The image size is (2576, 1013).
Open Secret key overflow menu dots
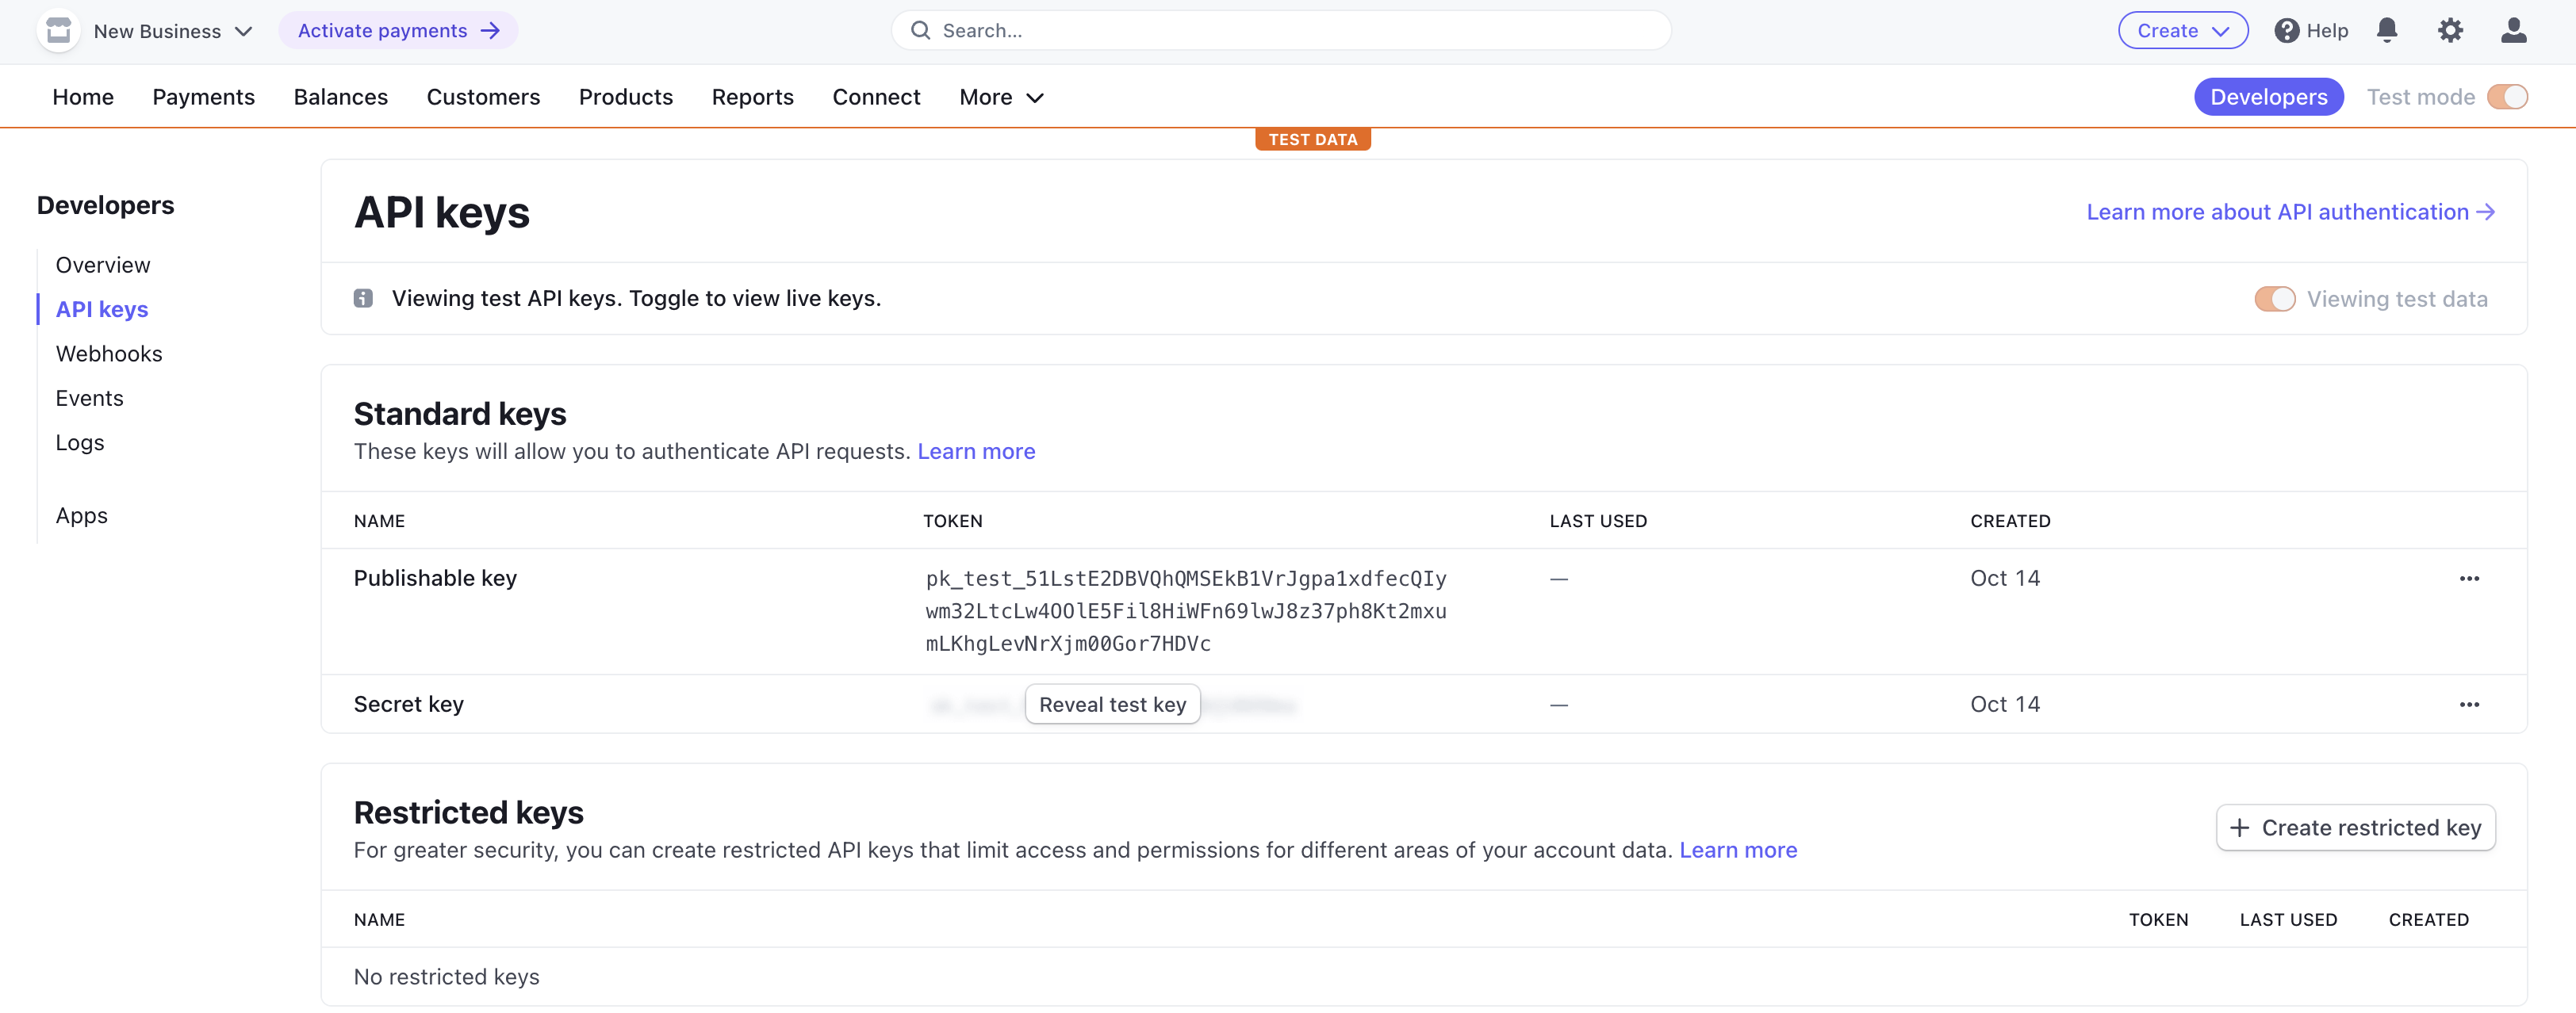(2469, 705)
